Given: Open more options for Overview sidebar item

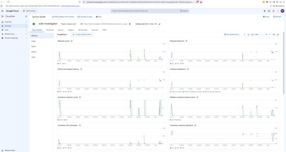Looking at the screenshot, I should (x=26, y=22).
